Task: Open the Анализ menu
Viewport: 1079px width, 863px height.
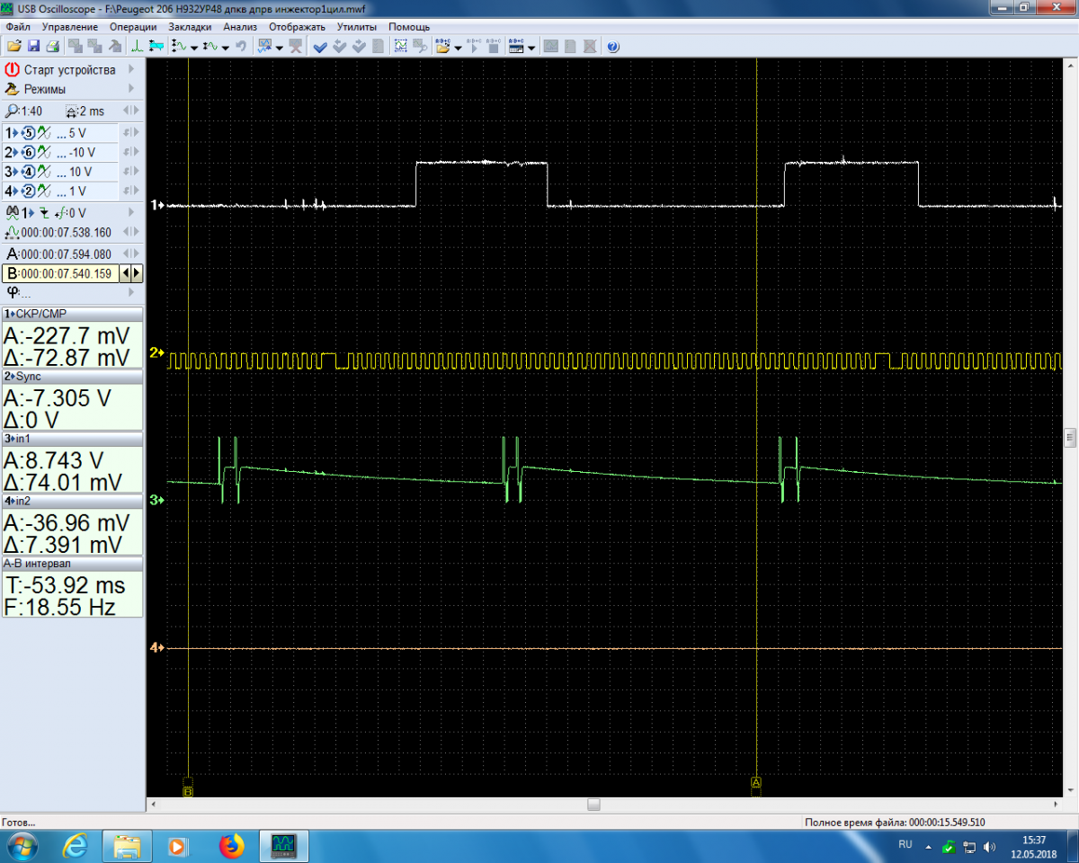Action: coord(240,26)
